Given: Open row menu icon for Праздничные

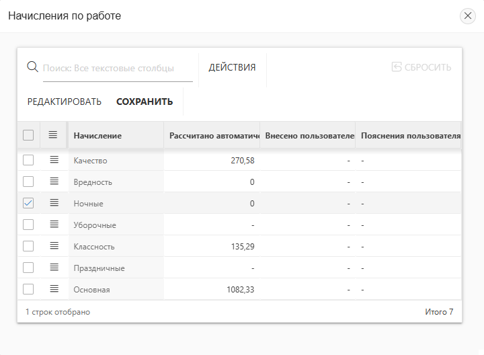Looking at the screenshot, I should [54, 268].
